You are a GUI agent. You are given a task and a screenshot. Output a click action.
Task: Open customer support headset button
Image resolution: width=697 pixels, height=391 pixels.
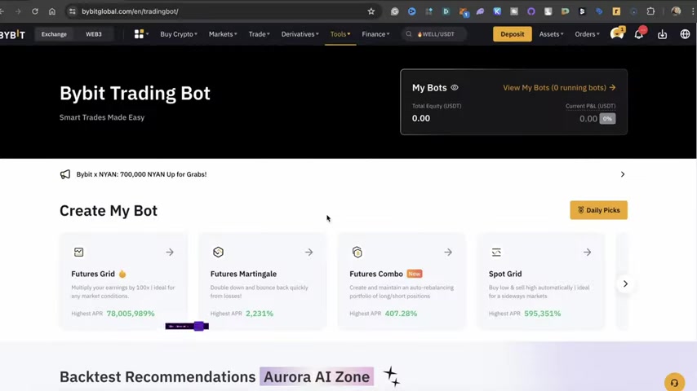(x=674, y=382)
